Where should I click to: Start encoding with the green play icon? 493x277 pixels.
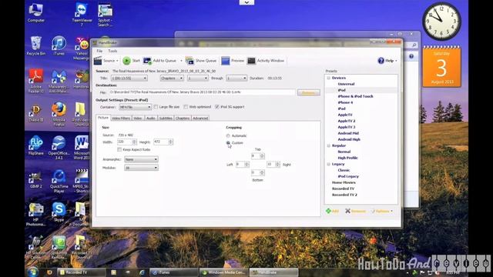click(126, 61)
